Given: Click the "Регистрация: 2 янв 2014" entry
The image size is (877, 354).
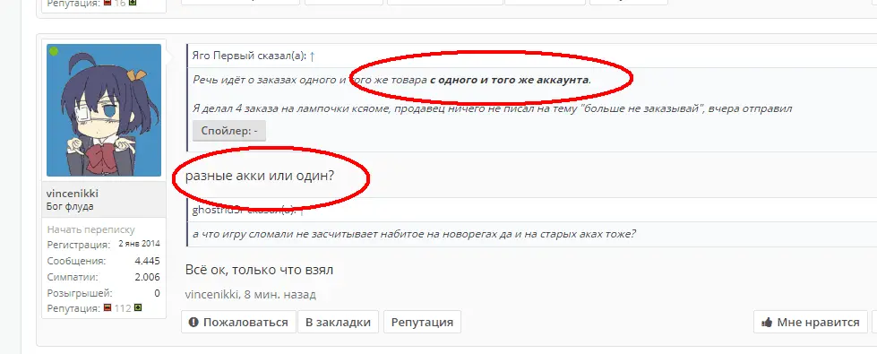Looking at the screenshot, I should 104,245.
